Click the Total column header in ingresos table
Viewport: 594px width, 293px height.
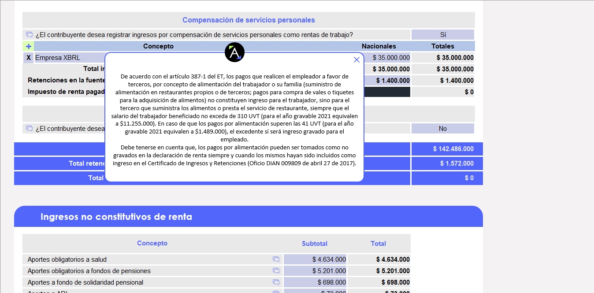click(379, 244)
